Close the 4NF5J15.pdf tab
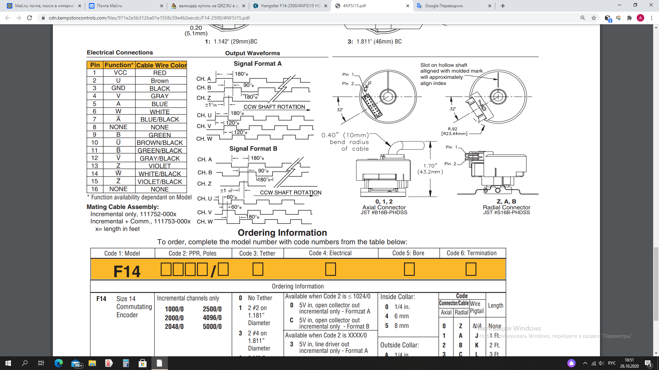Viewport: 659px width, 370px height. coord(408,6)
